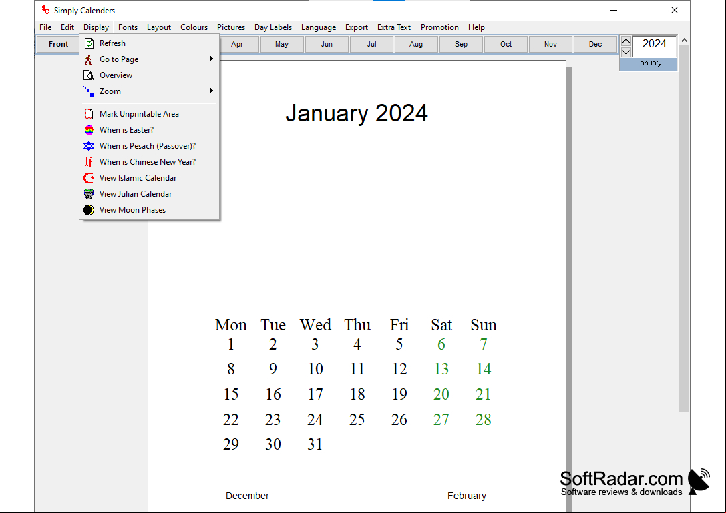Open the Fonts menu
This screenshot has height=513, width=726.
click(x=128, y=27)
